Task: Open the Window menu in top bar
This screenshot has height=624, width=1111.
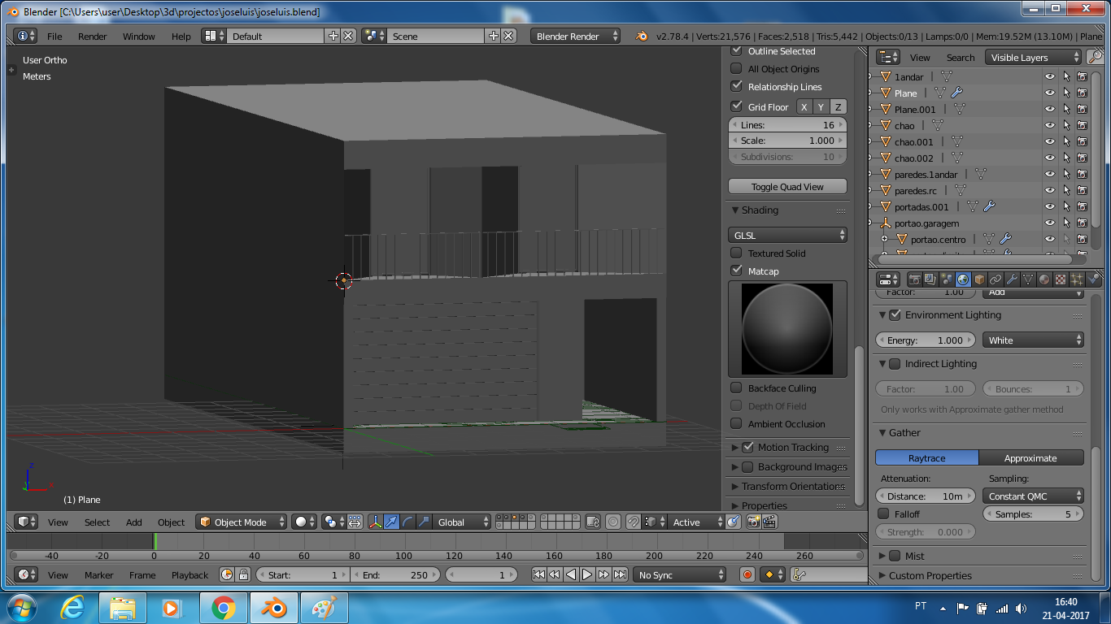Action: 138,37
